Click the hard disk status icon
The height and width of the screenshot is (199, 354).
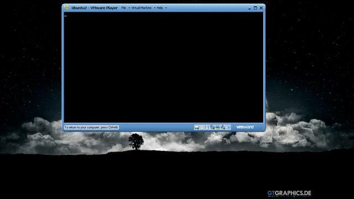[197, 127]
